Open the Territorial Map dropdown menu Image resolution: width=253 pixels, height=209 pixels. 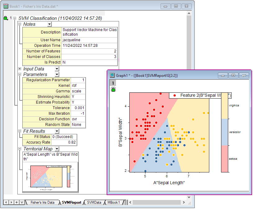point(56,149)
